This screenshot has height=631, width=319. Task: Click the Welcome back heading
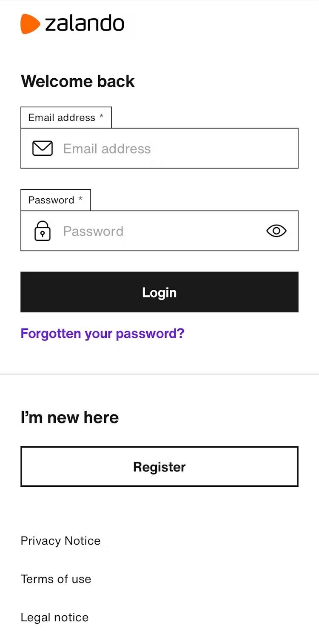click(x=78, y=81)
